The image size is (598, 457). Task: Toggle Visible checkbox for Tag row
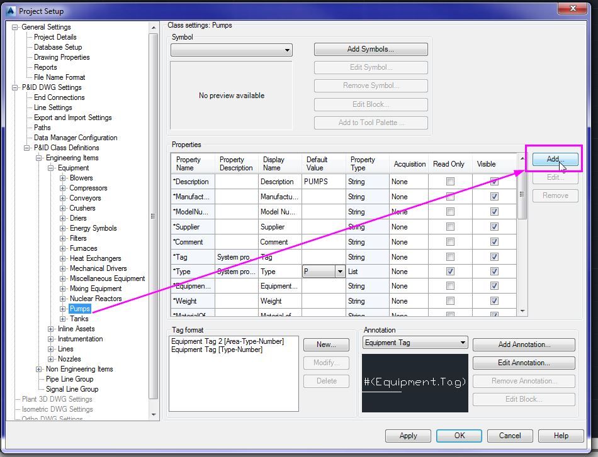[494, 256]
